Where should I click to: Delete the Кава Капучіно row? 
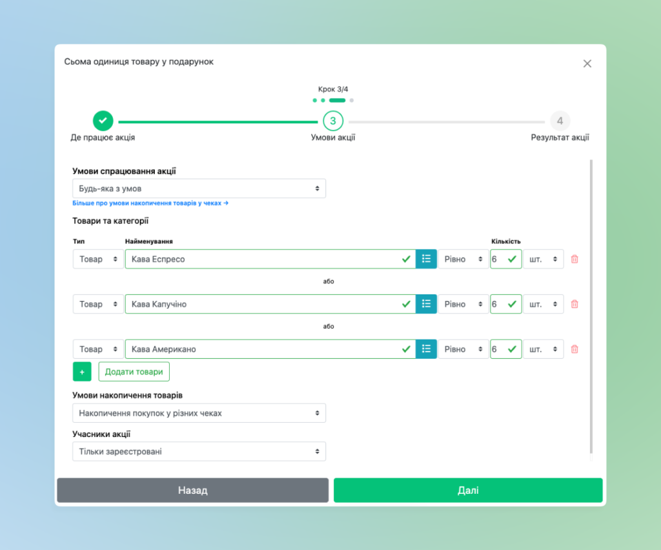(x=575, y=304)
